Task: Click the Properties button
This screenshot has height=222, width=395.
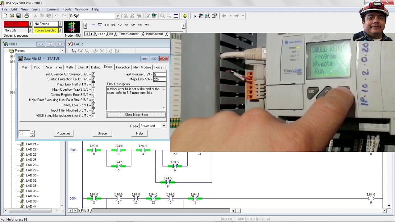Action: (x=63, y=134)
